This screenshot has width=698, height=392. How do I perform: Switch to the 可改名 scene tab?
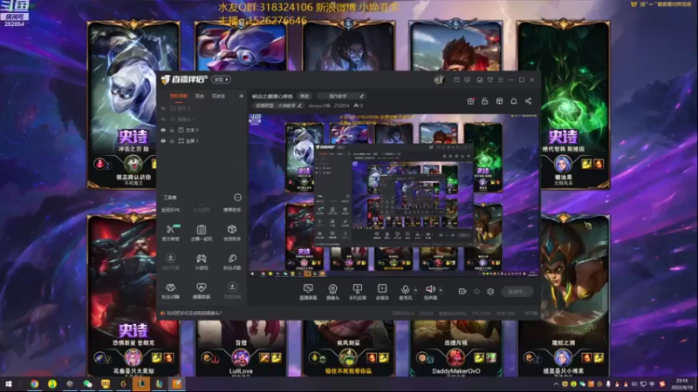tap(218, 96)
